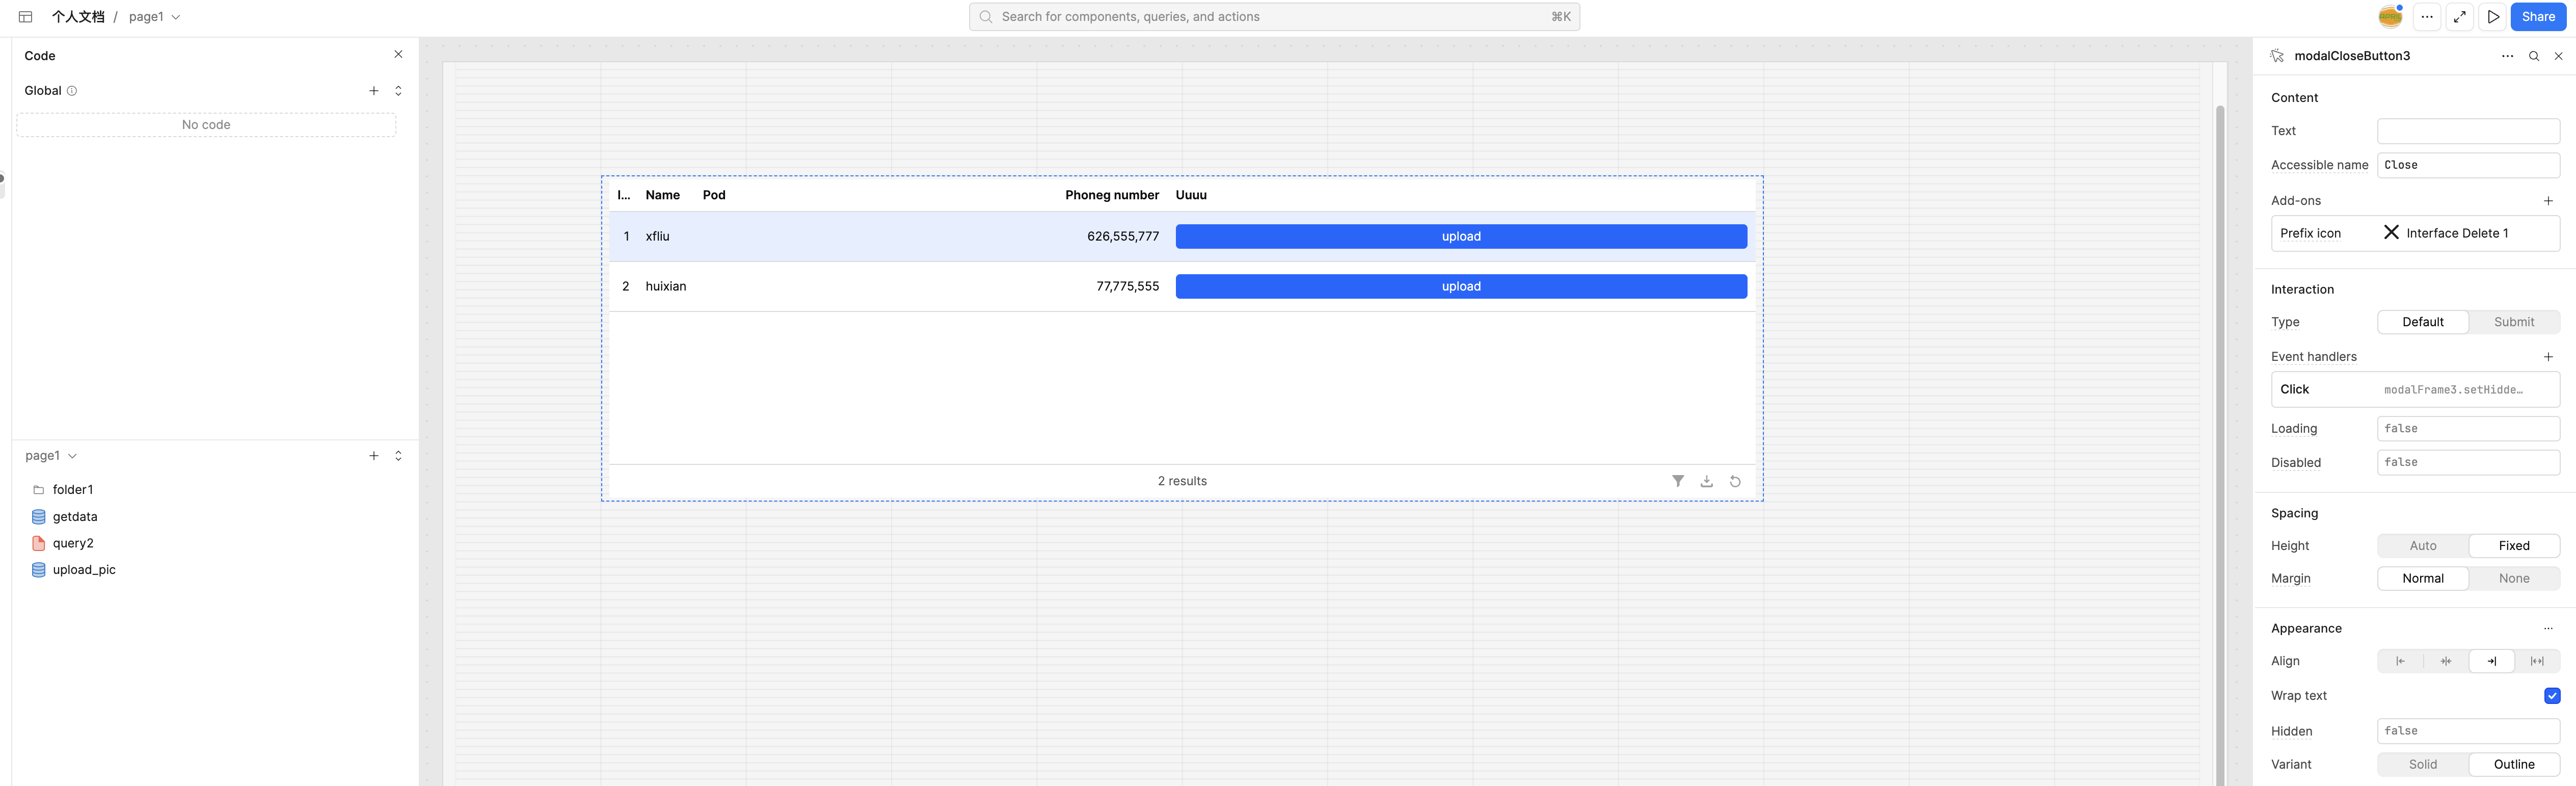The height and width of the screenshot is (786, 2576).
Task: Download table data icon
Action: click(x=1707, y=482)
